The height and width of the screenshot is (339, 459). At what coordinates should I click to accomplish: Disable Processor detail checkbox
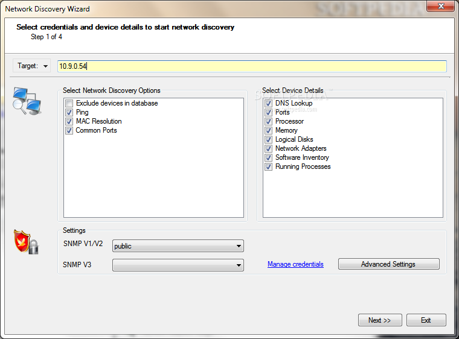pos(268,121)
